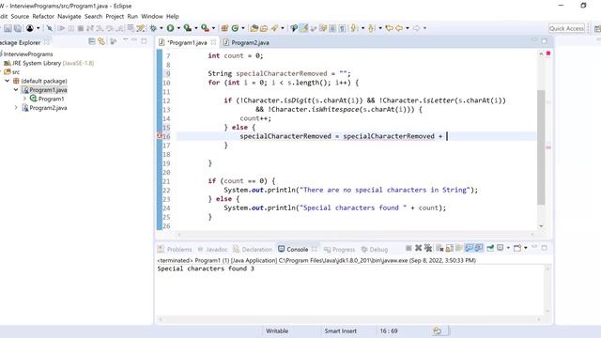The width and height of the screenshot is (601, 338).
Task: Click the editor vertical scrollbar thumb
Action: pyautogui.click(x=541, y=147)
